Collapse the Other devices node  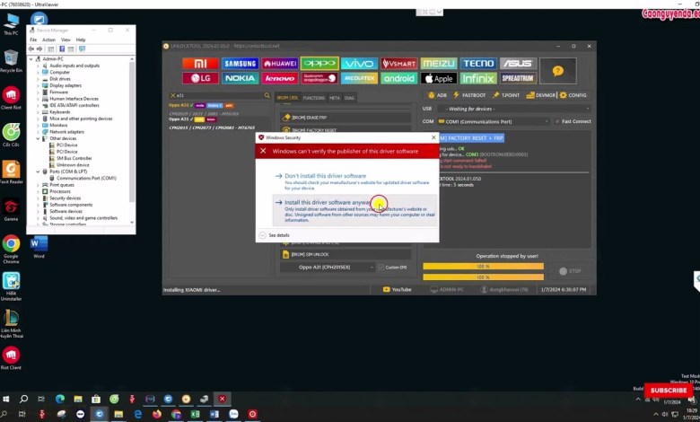[x=38, y=138]
